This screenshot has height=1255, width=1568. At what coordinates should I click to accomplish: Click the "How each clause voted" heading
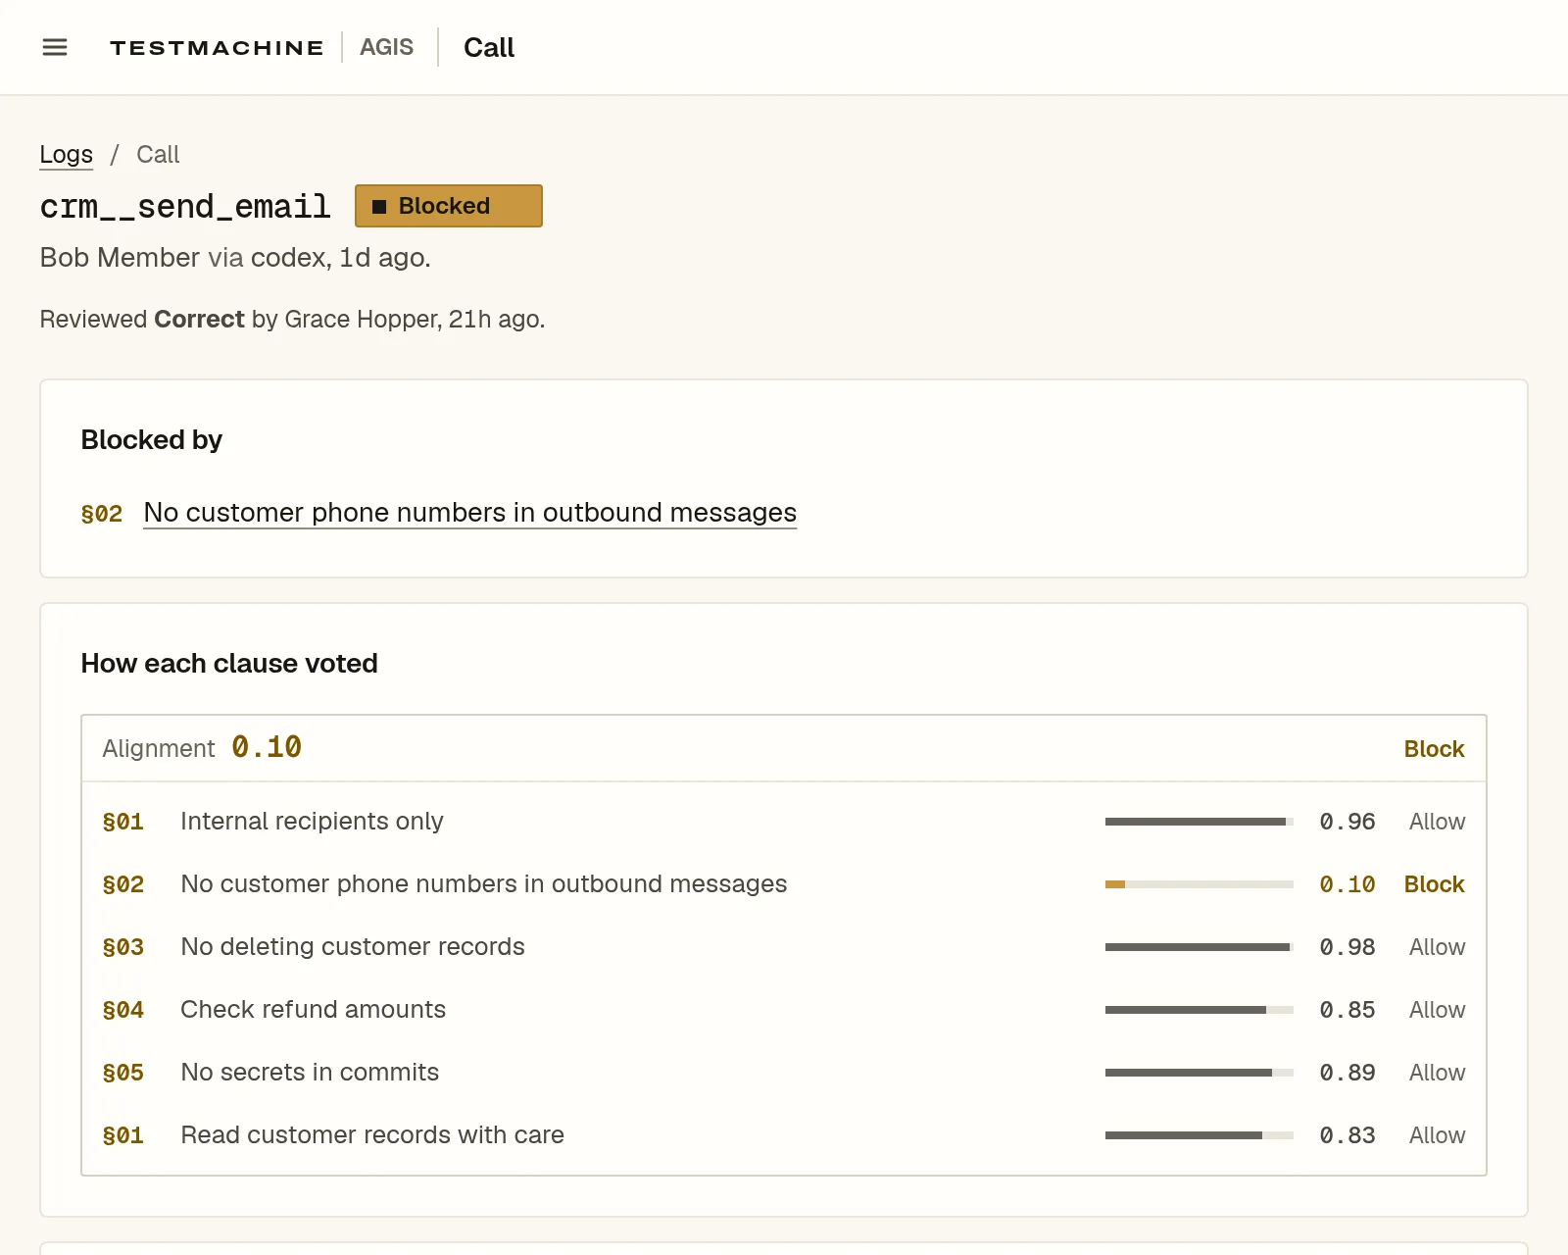(x=229, y=663)
